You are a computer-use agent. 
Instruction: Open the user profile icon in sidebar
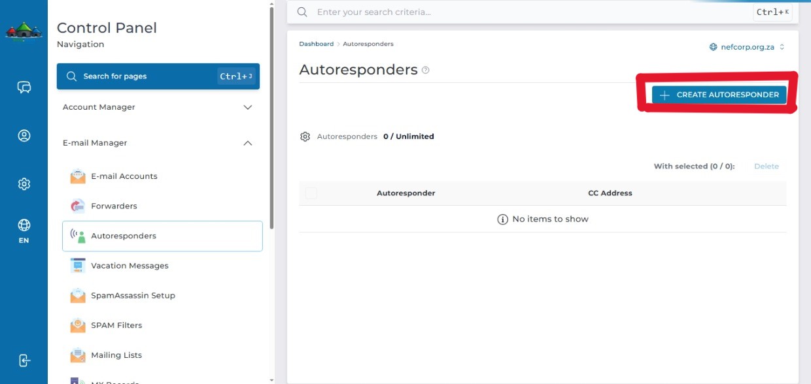pos(24,136)
